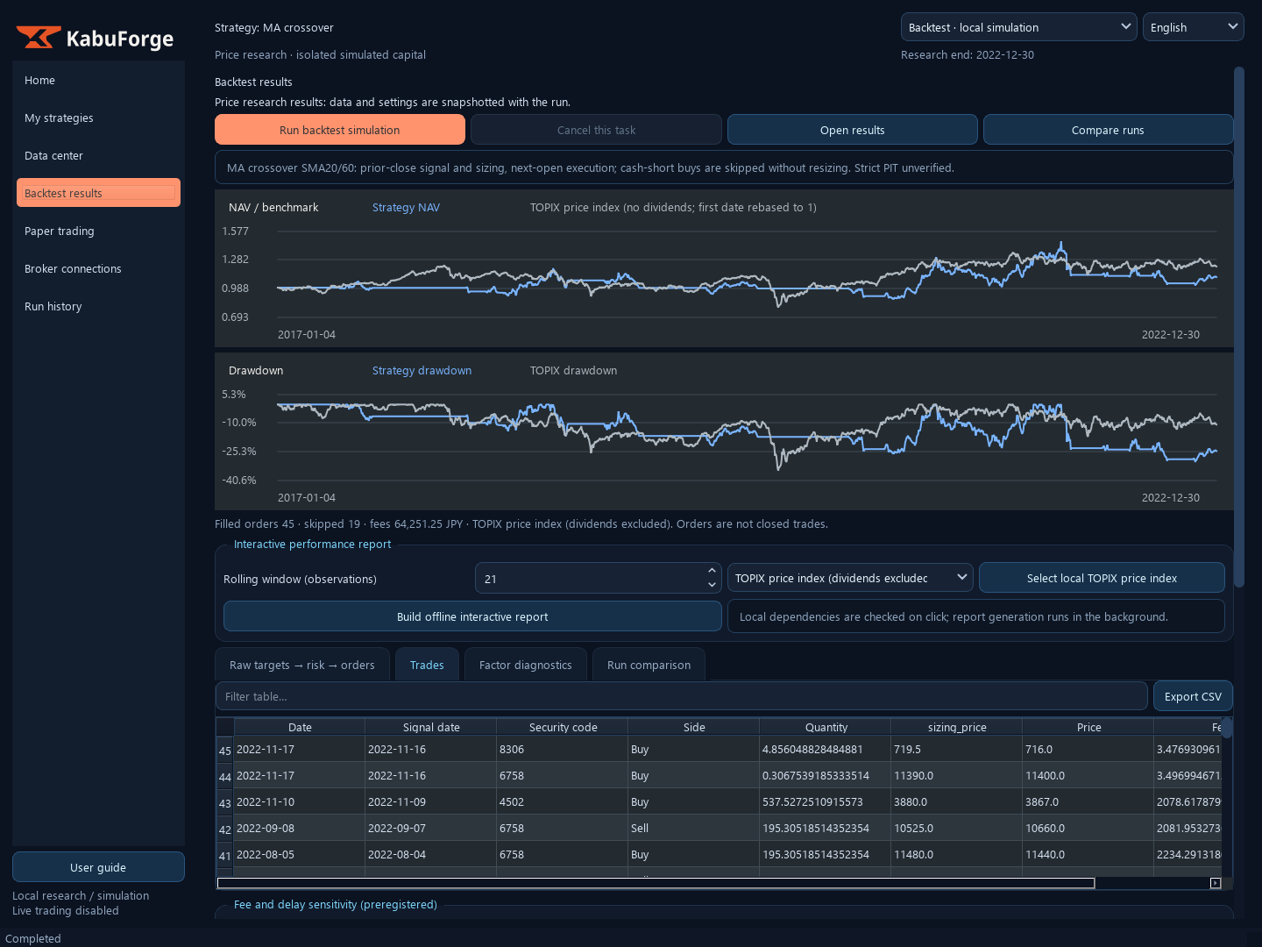Viewport: 1262px width, 947px height.
Task: Select Backtest results in the sidebar
Action: (98, 193)
